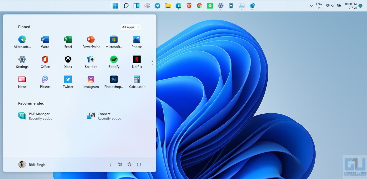The width and height of the screenshot is (367, 179).
Task: Open the recommended Connect app
Action: point(104,116)
